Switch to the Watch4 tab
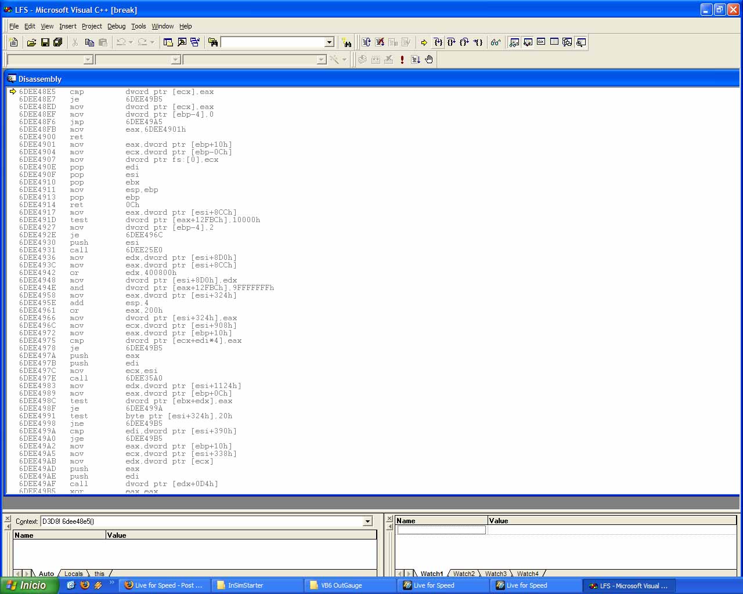 click(528, 574)
